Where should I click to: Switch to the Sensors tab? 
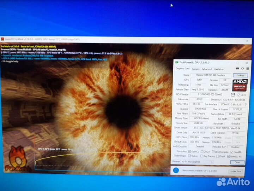[x=195, y=69]
